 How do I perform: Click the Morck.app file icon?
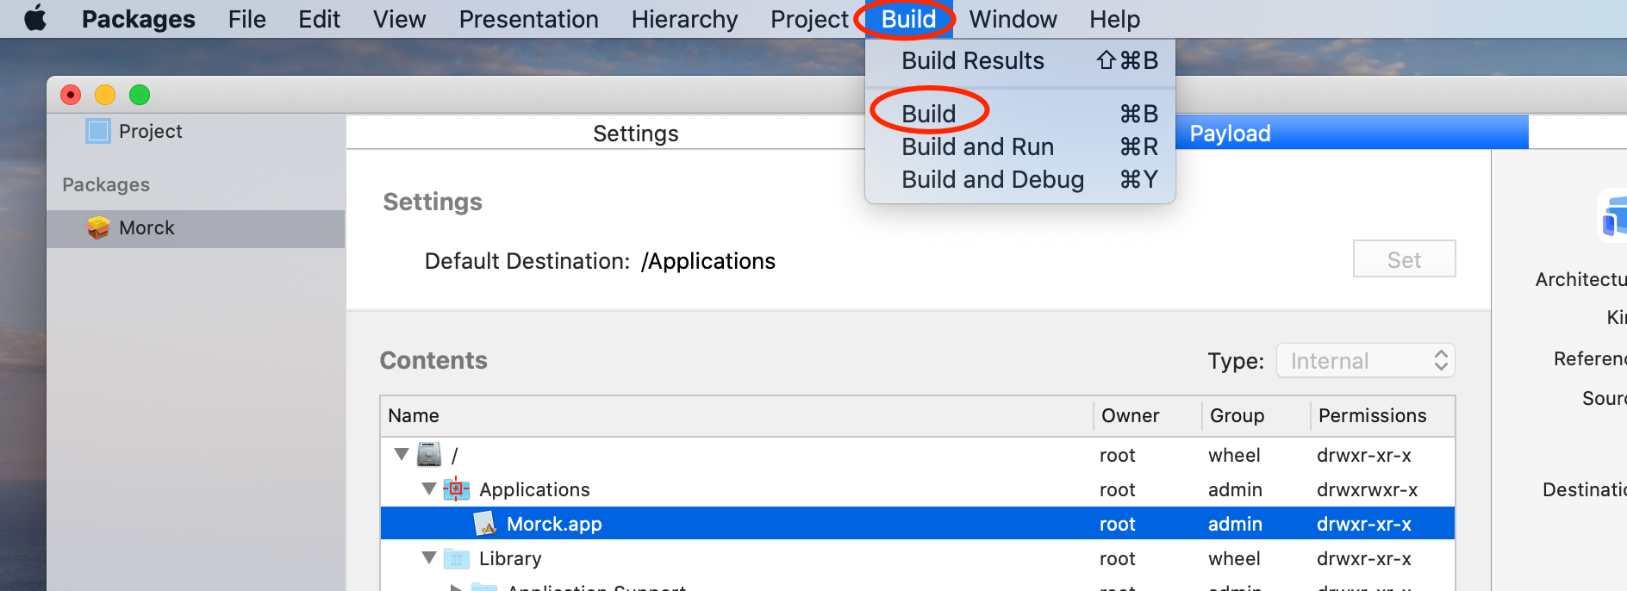[x=485, y=524]
